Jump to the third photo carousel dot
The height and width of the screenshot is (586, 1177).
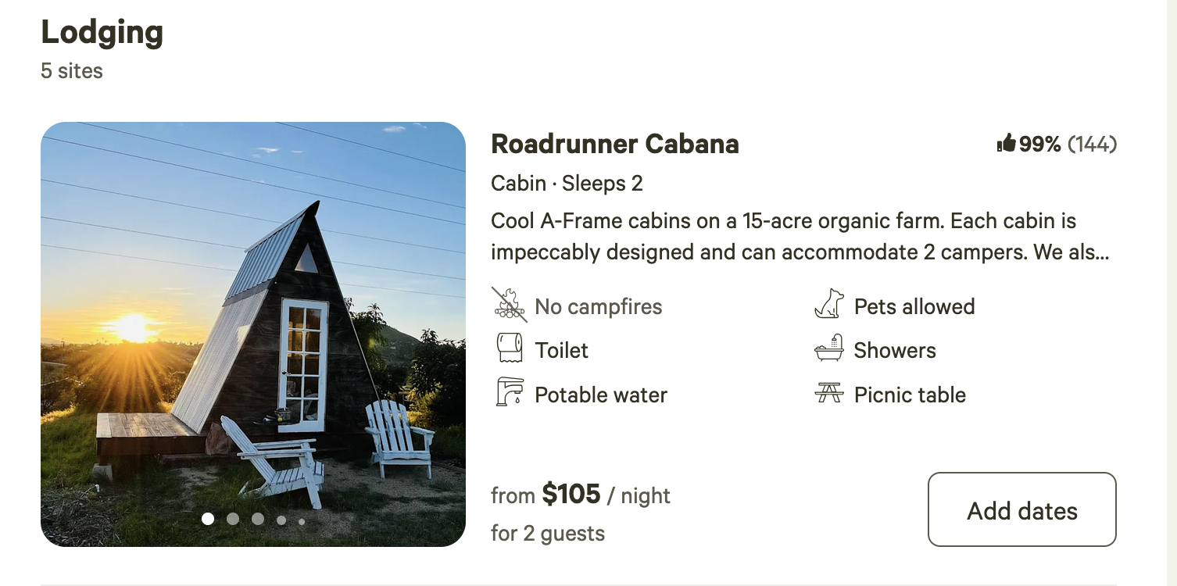(258, 519)
